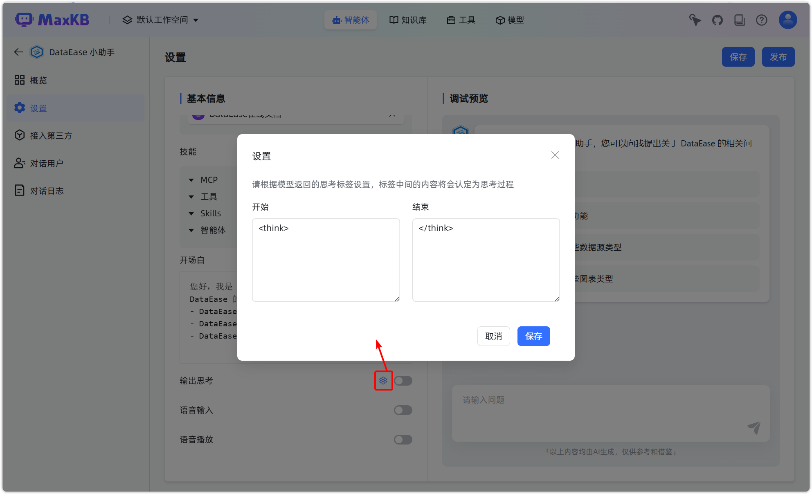Click the highlighted 输出思考 gear icon
The image size is (812, 494).
[x=383, y=380]
